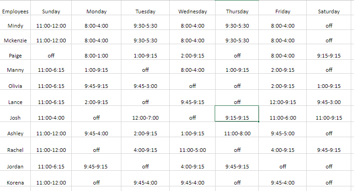The image size is (354, 191).
Task: Select Korena's Friday 9:45-4:00 cell
Action: coord(283,179)
